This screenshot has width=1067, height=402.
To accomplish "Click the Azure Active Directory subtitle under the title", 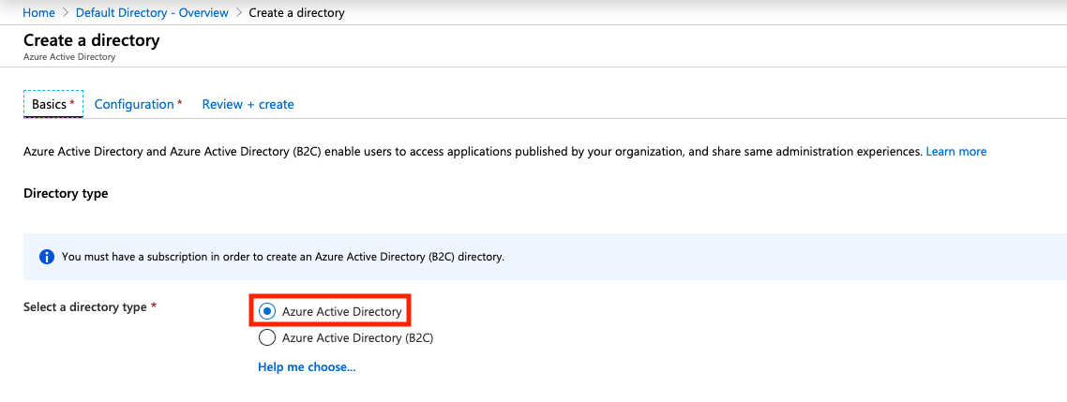I will [x=69, y=57].
